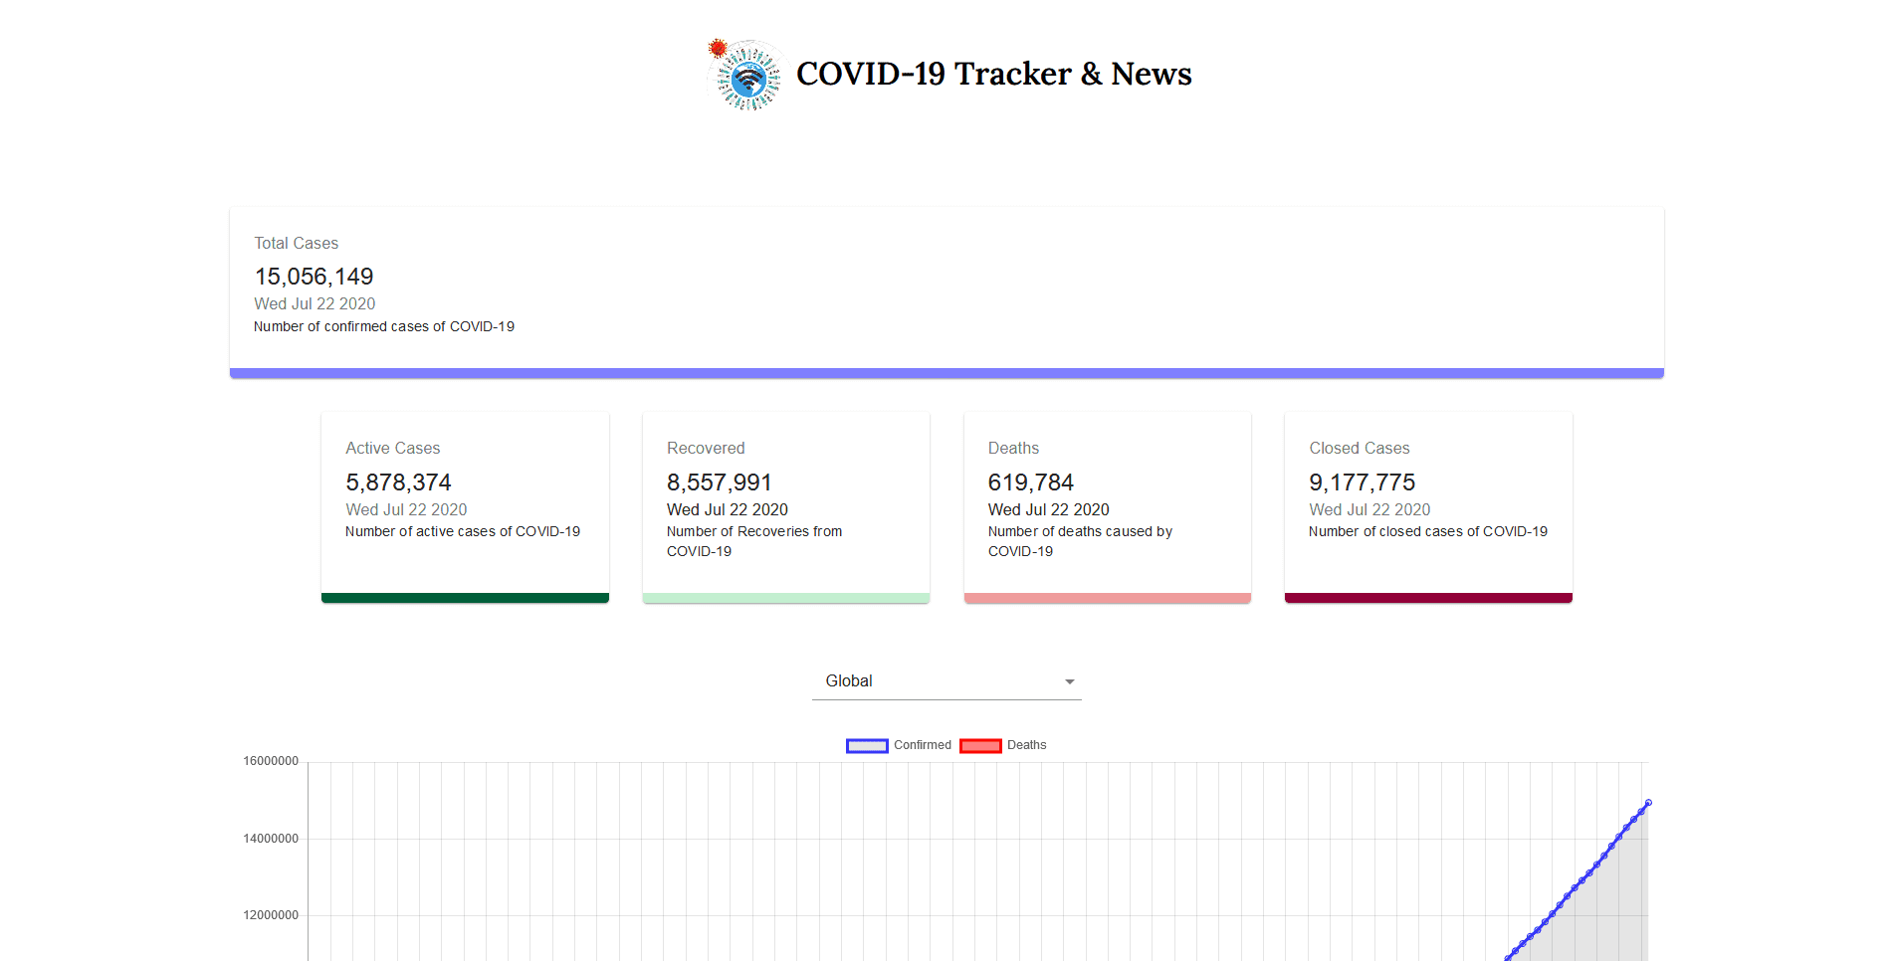Click the dropdown arrow beside Global

pos(1069,681)
